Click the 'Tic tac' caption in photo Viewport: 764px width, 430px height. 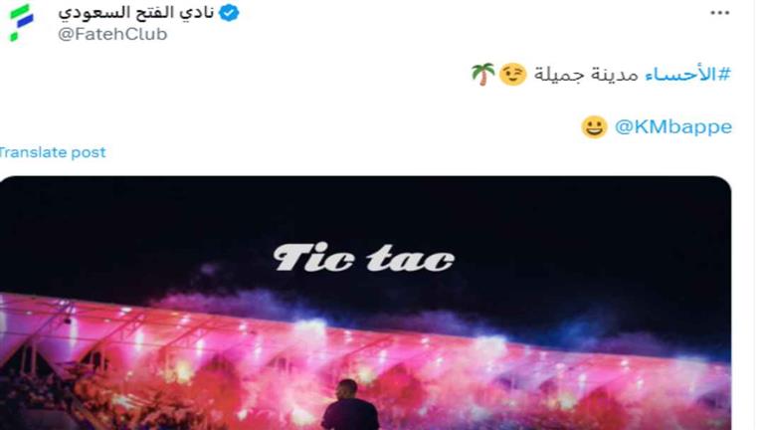[x=363, y=258]
